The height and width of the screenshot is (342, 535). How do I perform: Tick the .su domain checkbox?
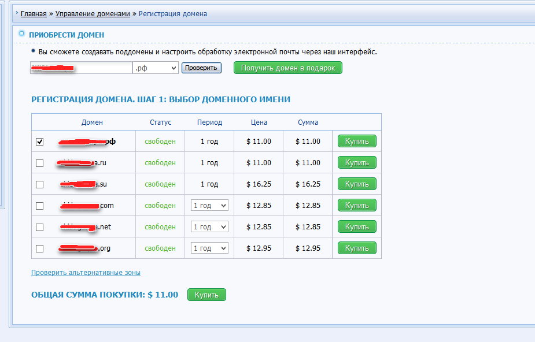tap(40, 184)
